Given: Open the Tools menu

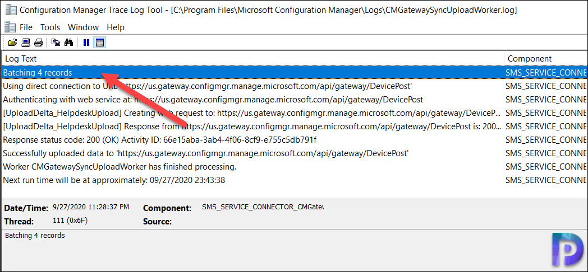Looking at the screenshot, I should click(50, 27).
